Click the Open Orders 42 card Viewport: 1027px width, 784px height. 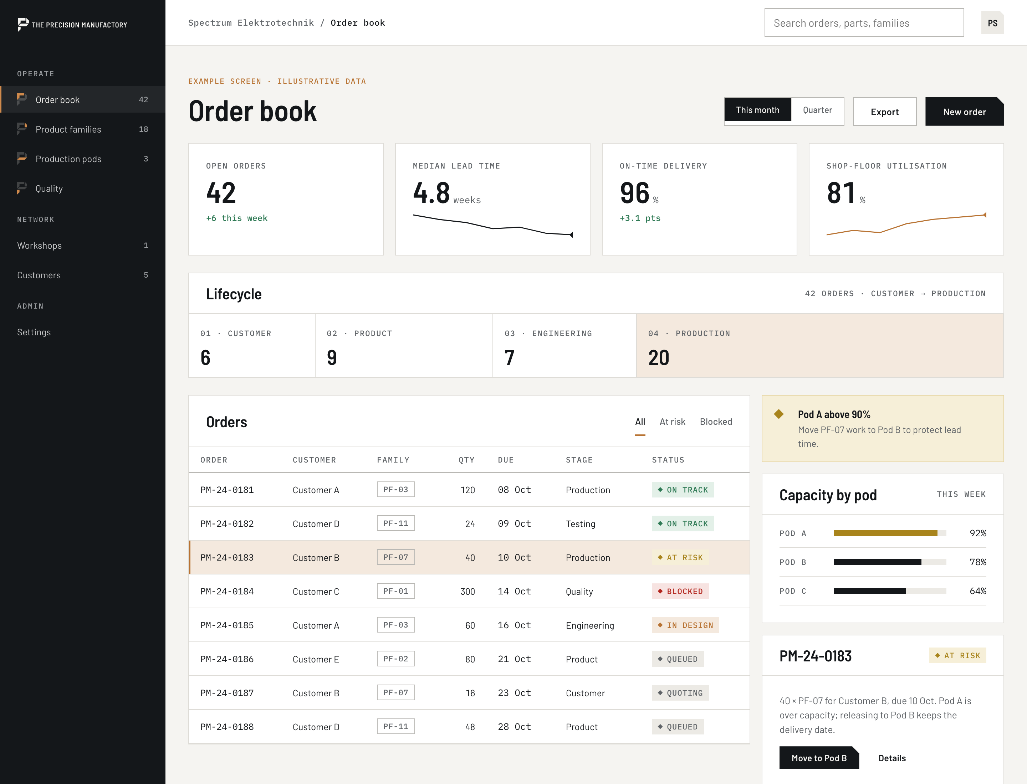tap(286, 199)
